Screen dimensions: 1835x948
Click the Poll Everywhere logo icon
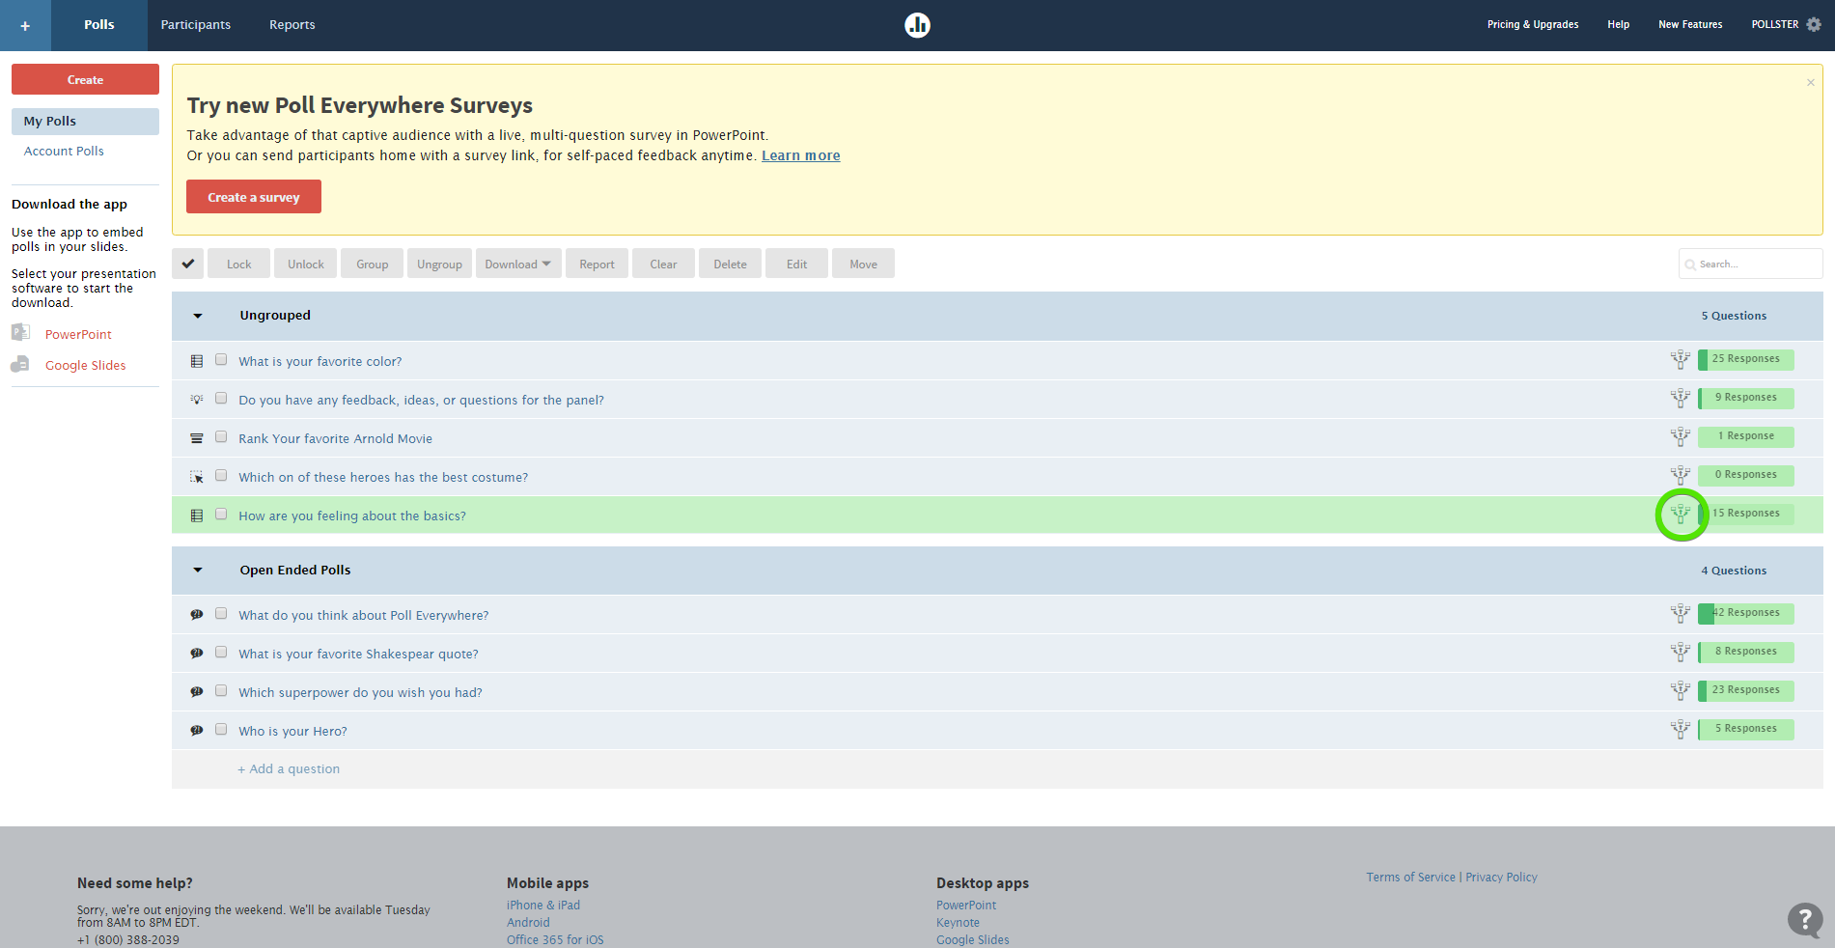(x=917, y=25)
